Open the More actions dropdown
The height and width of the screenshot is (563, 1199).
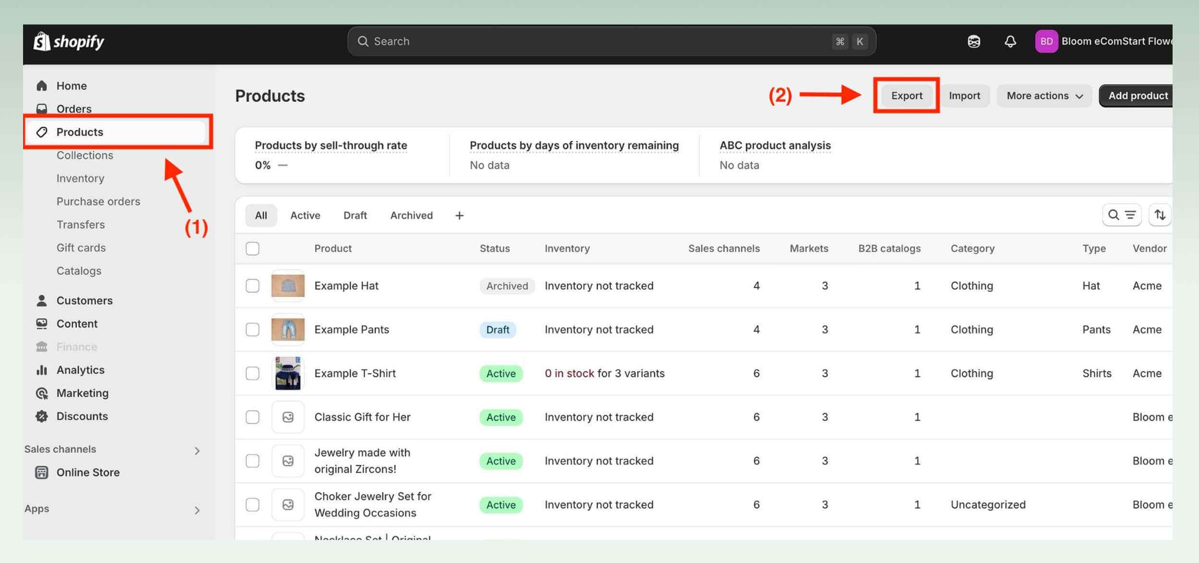tap(1044, 96)
